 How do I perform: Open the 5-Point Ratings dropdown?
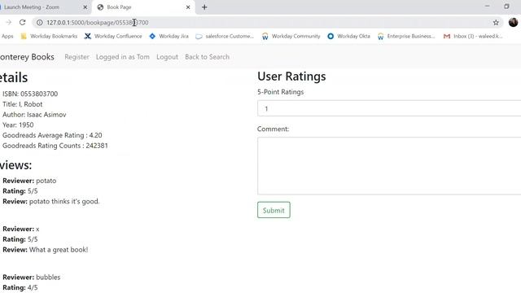[x=389, y=108]
